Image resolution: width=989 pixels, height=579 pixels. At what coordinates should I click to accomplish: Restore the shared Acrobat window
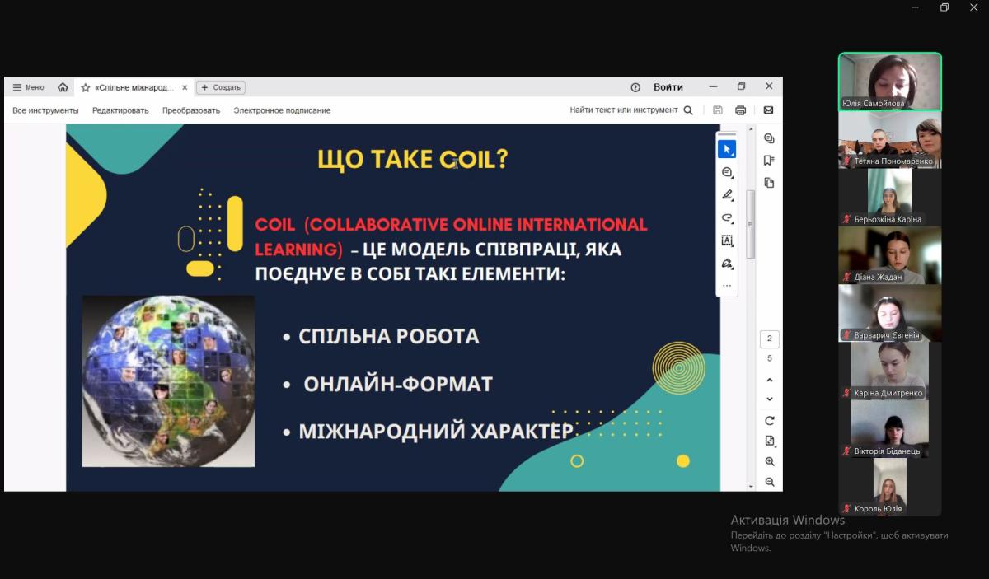point(741,86)
